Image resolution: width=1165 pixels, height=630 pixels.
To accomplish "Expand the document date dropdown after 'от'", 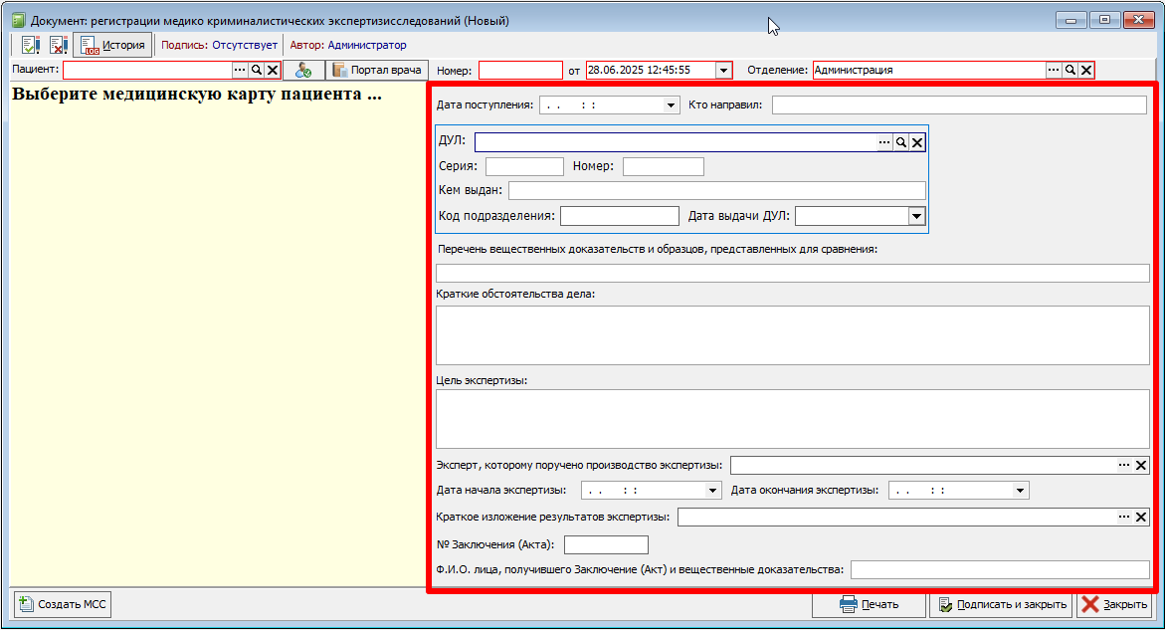I will pos(723,71).
